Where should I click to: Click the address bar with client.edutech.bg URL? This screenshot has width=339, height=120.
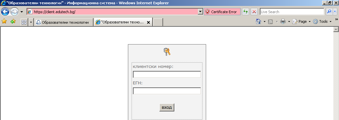[x=112, y=12]
